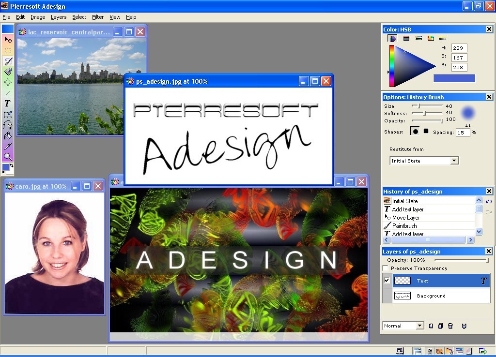Select the Line tool in toolbox
496x357 pixels.
pos(8,93)
